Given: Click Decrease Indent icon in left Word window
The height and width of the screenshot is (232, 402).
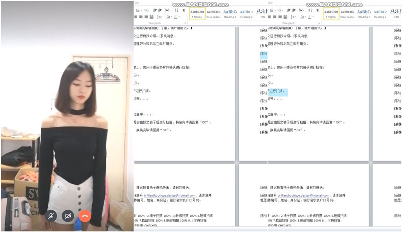Looking at the screenshot, I should click(x=155, y=10).
